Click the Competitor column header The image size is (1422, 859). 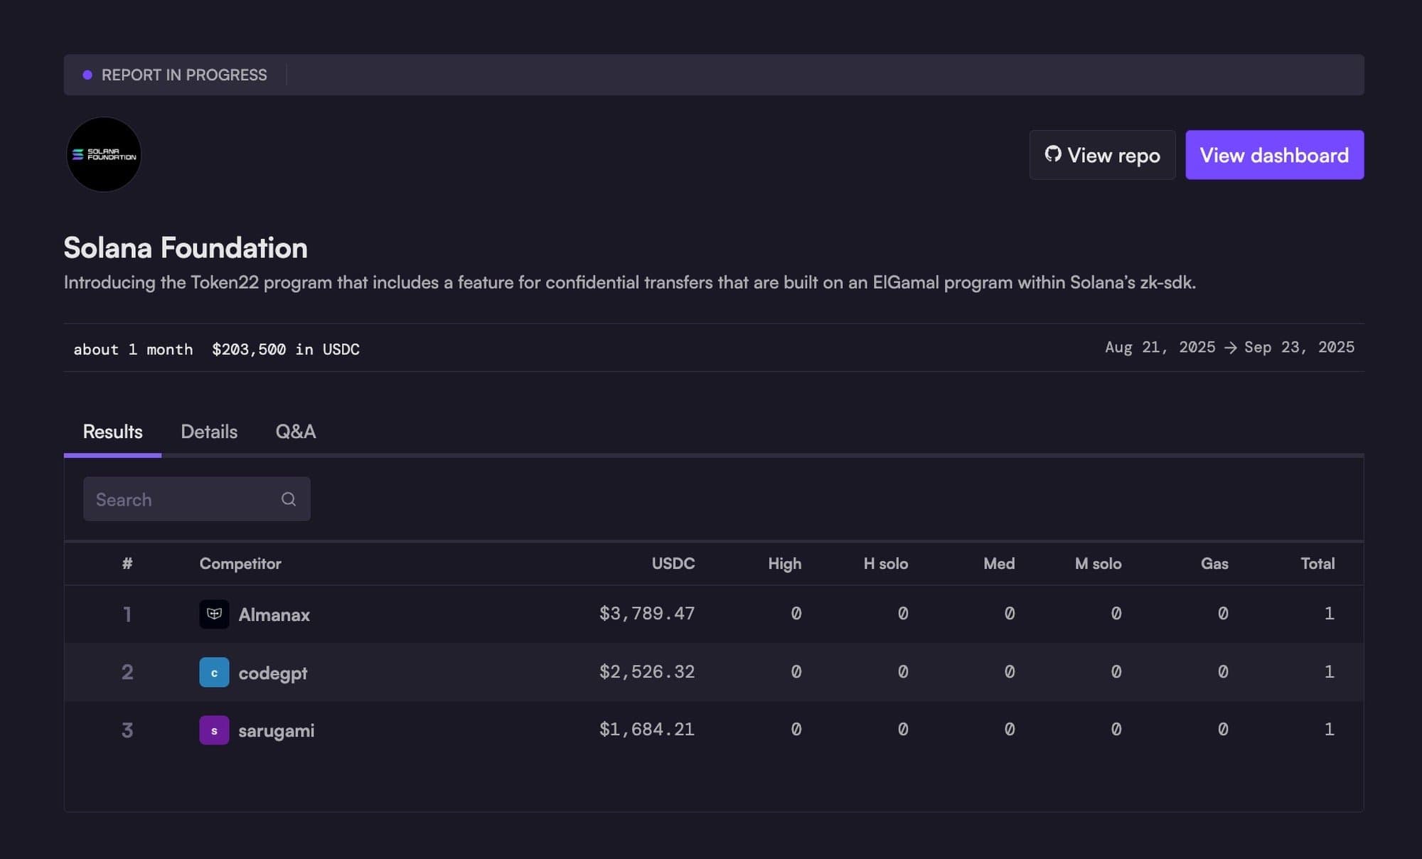(240, 563)
